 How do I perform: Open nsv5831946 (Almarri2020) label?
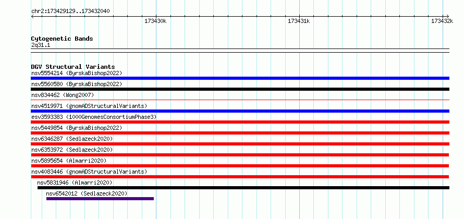[75, 182]
